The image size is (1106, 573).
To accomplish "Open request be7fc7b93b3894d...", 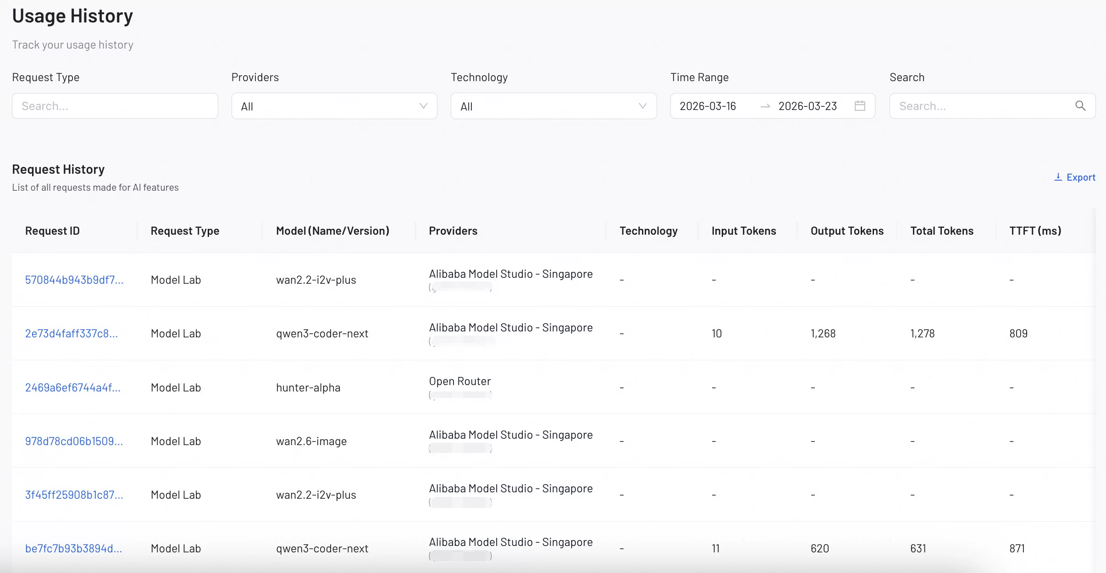I will click(74, 548).
